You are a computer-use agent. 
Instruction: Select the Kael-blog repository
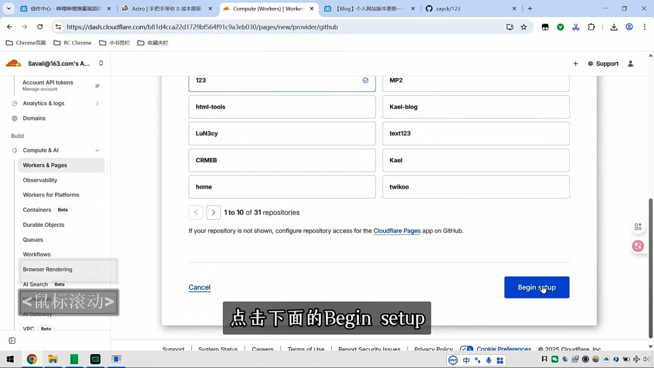click(475, 107)
